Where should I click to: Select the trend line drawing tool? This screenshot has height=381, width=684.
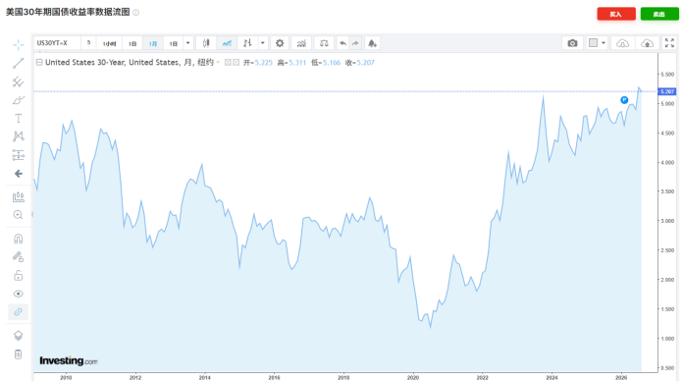coord(19,63)
